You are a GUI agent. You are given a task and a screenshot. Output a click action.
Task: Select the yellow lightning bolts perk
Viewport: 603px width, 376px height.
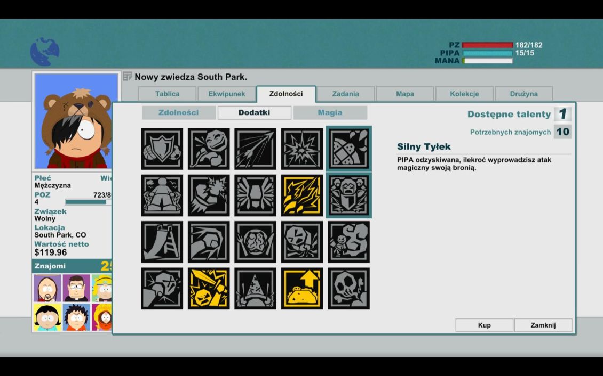tap(302, 195)
